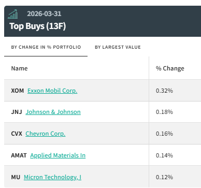Click the % Change column header
The height and width of the screenshot is (188, 201).
(x=170, y=68)
